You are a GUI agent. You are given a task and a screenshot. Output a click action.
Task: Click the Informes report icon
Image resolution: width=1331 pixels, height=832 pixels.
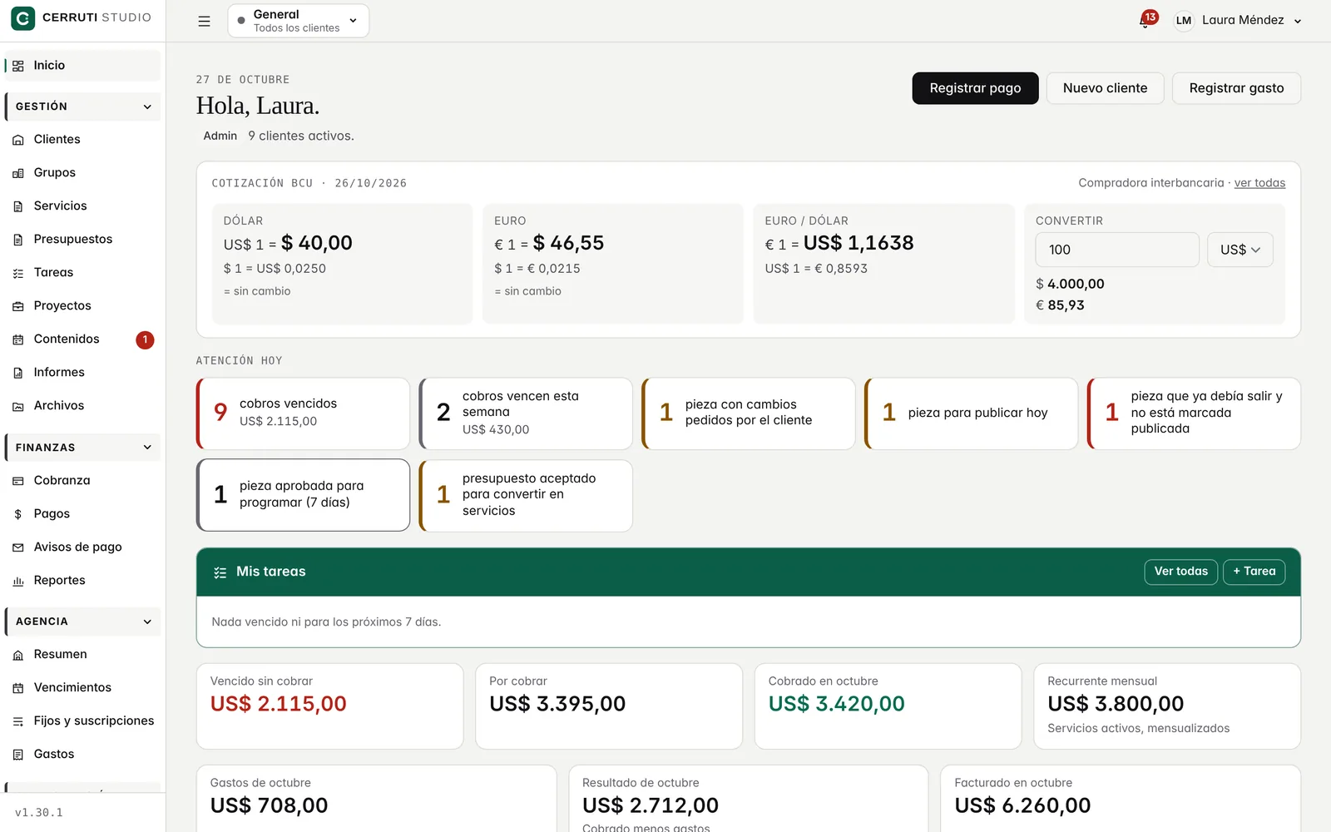[x=18, y=373]
